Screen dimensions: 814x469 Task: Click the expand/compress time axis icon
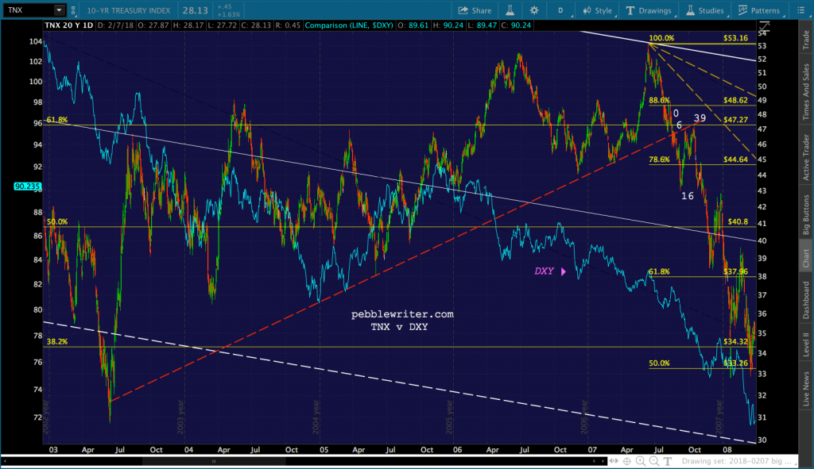pos(614,461)
